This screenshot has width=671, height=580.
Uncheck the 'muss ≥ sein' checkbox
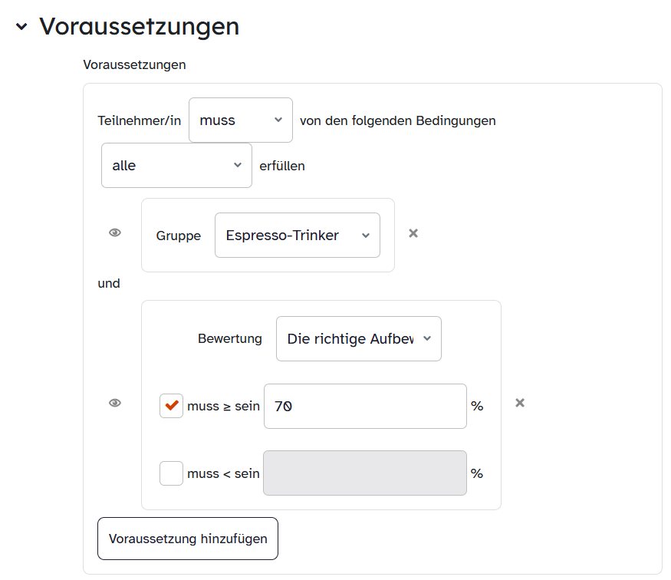171,406
